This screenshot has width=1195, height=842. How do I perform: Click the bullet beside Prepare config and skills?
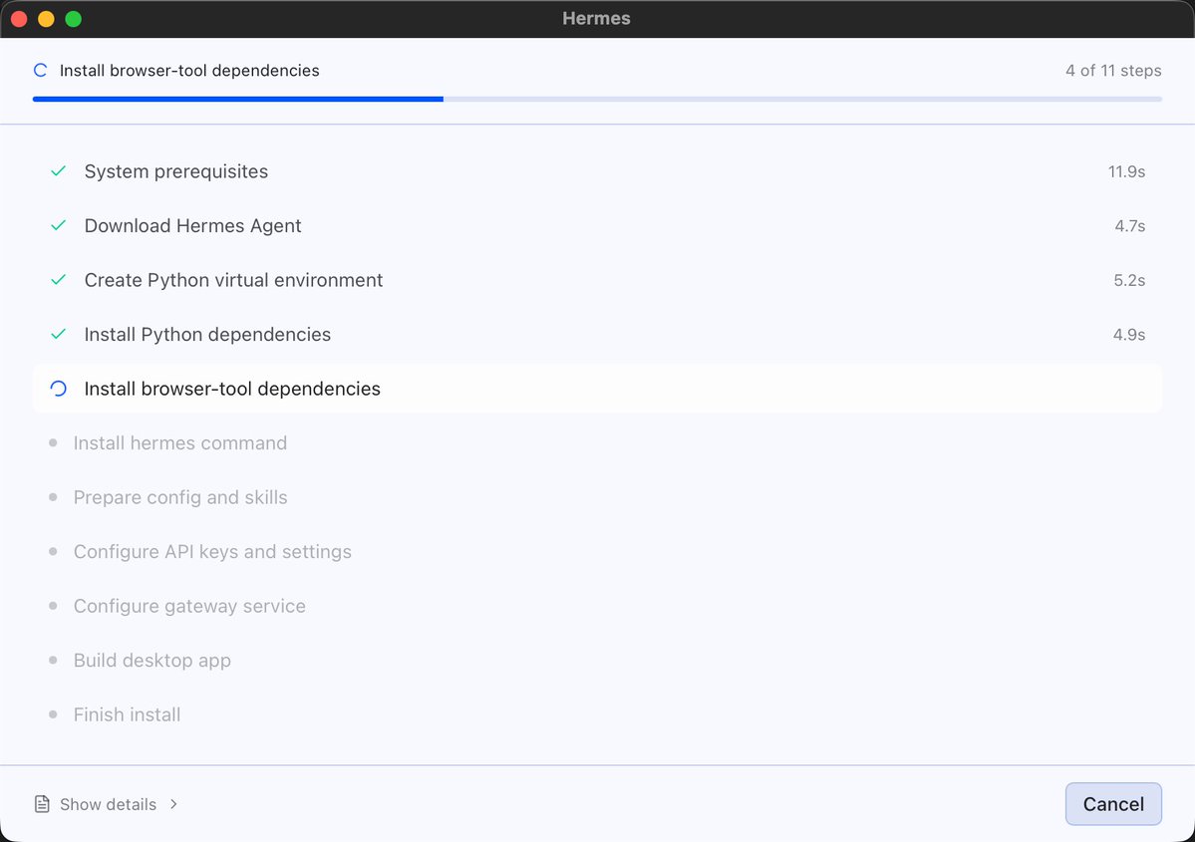coord(53,497)
